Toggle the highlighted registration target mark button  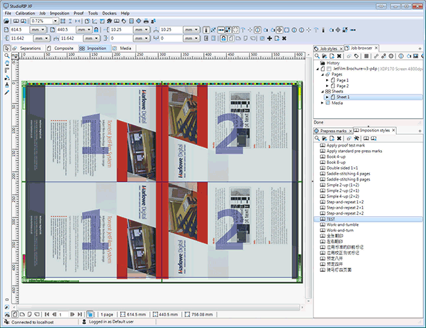pos(280,30)
